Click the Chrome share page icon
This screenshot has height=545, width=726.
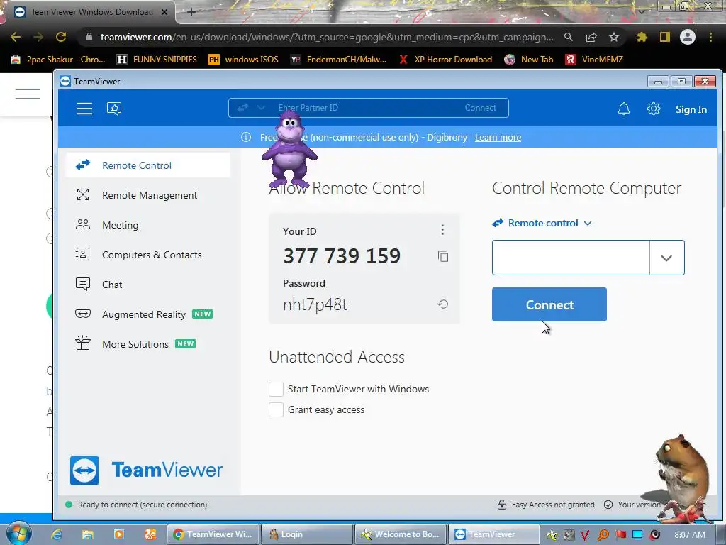coord(591,37)
